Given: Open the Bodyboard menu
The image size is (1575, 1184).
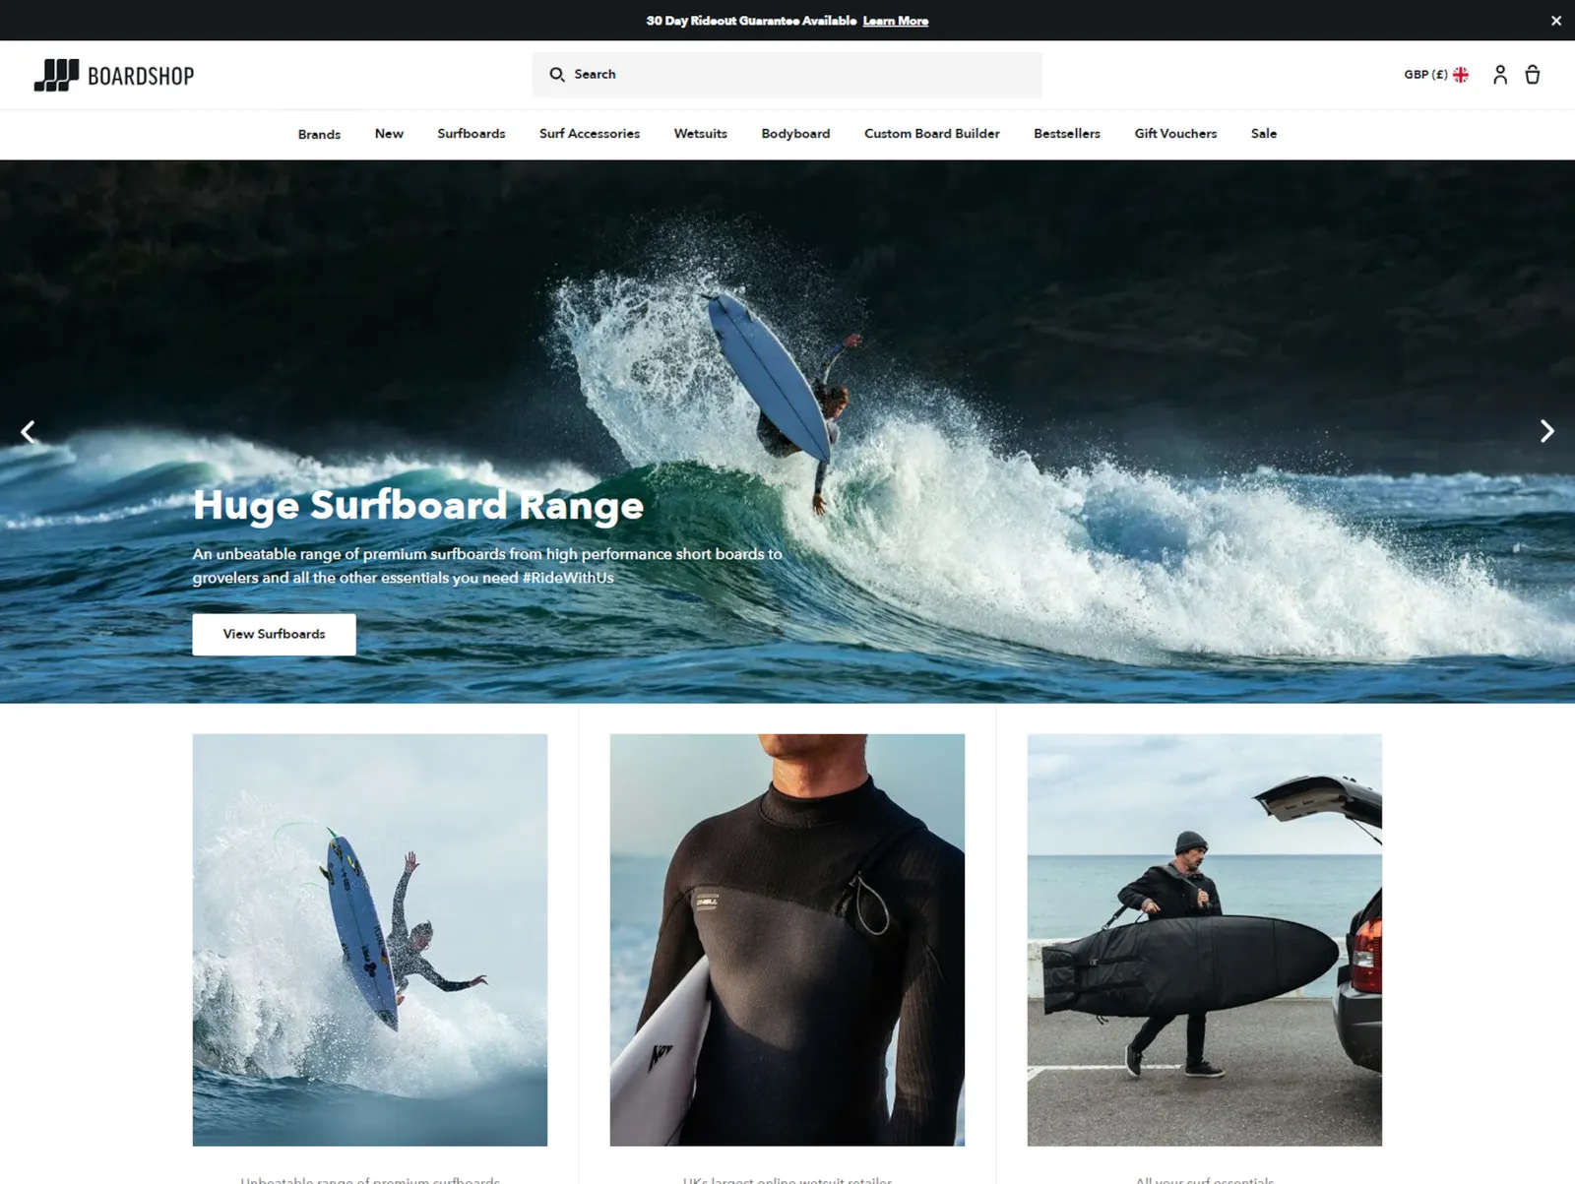Looking at the screenshot, I should [x=795, y=134].
